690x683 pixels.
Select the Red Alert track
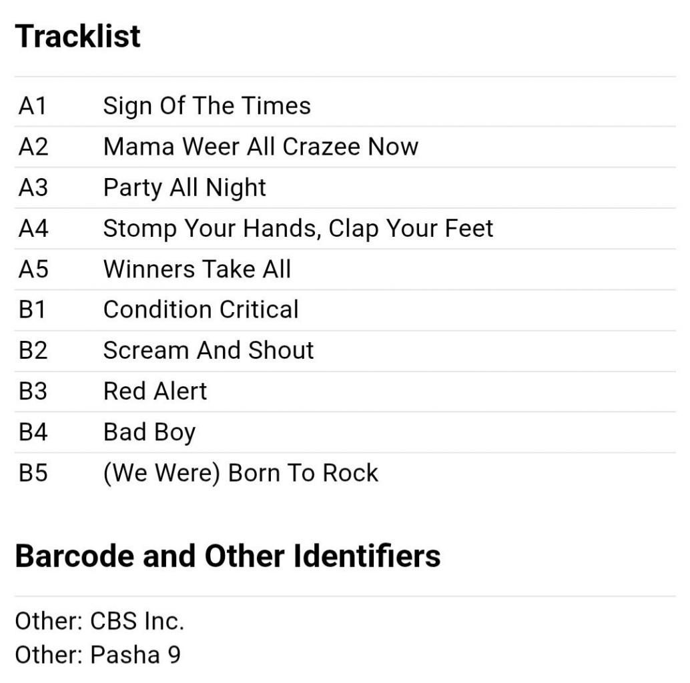tap(155, 392)
